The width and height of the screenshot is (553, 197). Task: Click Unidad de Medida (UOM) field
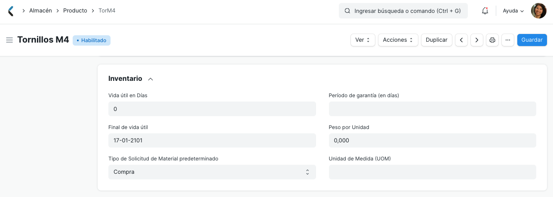click(433, 172)
